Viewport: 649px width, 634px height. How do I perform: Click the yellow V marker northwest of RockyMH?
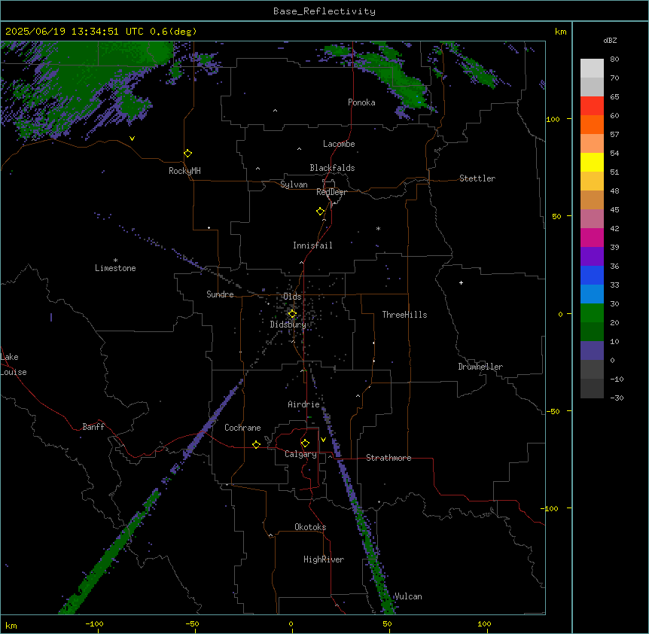(x=132, y=139)
